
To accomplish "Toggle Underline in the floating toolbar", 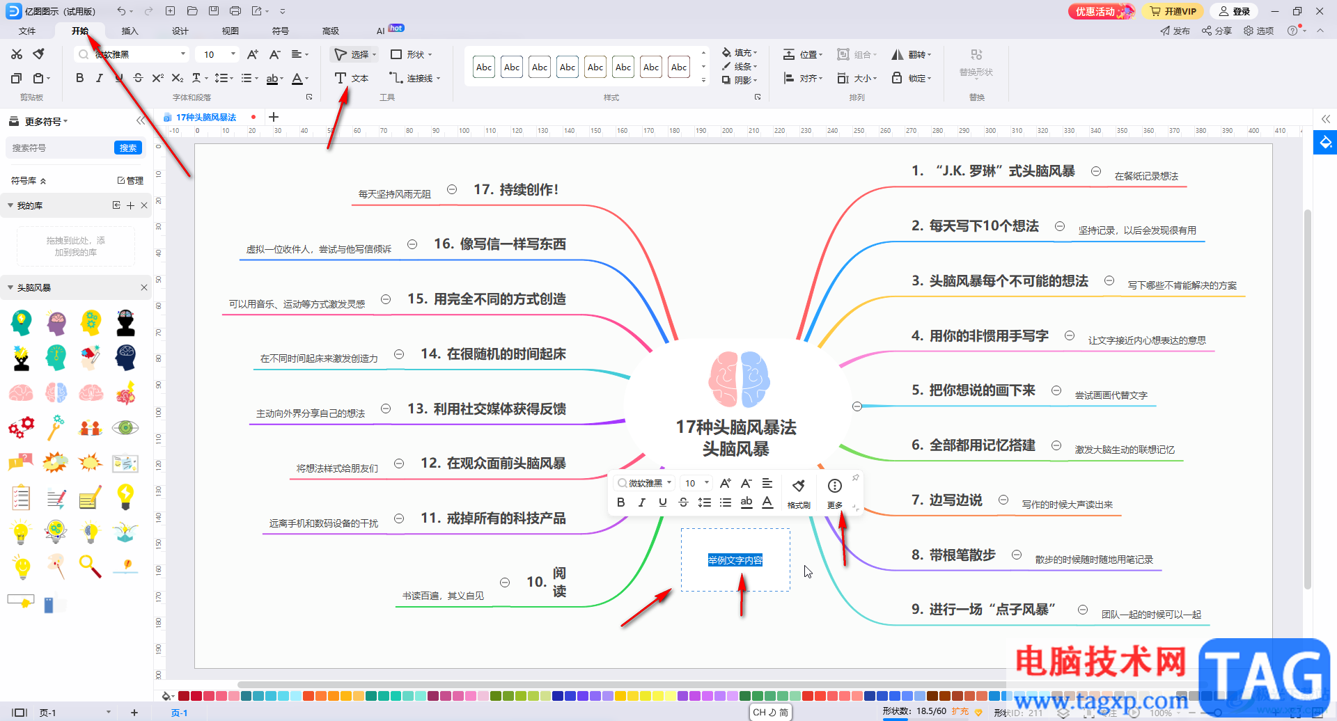I will click(663, 502).
